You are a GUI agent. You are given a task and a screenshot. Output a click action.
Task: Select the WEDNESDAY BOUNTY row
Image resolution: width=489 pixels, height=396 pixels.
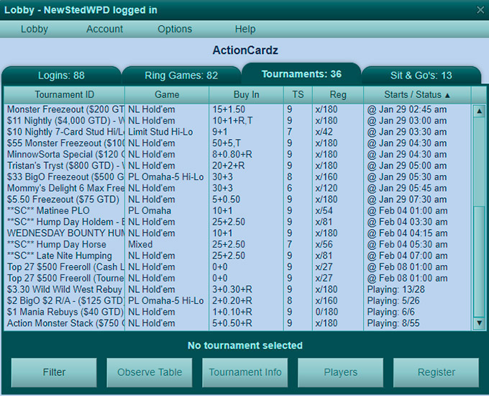[x=237, y=233]
